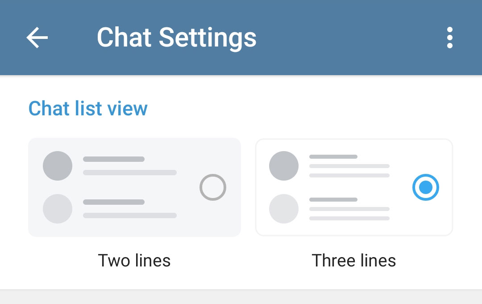Click bottom name placeholder bar in Three lines preview
The image size is (482, 304).
coord(333,199)
